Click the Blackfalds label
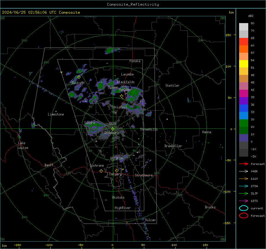 tap(126, 82)
